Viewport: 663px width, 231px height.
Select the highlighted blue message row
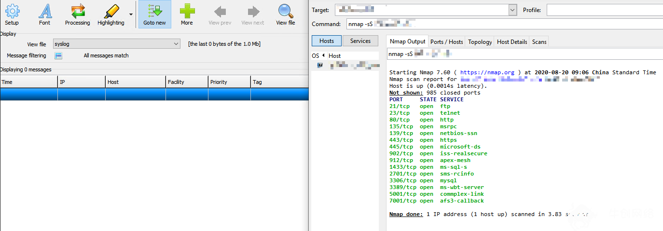pos(154,94)
